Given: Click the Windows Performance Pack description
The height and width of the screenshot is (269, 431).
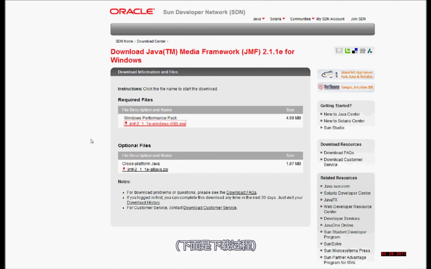Looking at the screenshot, I should (x=150, y=118).
